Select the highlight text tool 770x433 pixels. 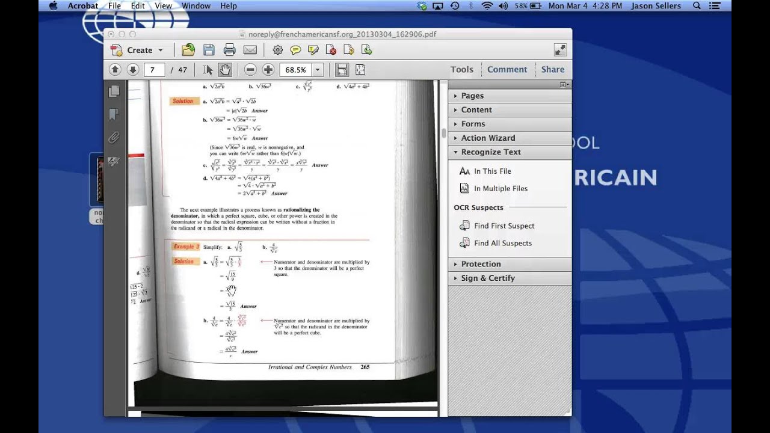313,50
